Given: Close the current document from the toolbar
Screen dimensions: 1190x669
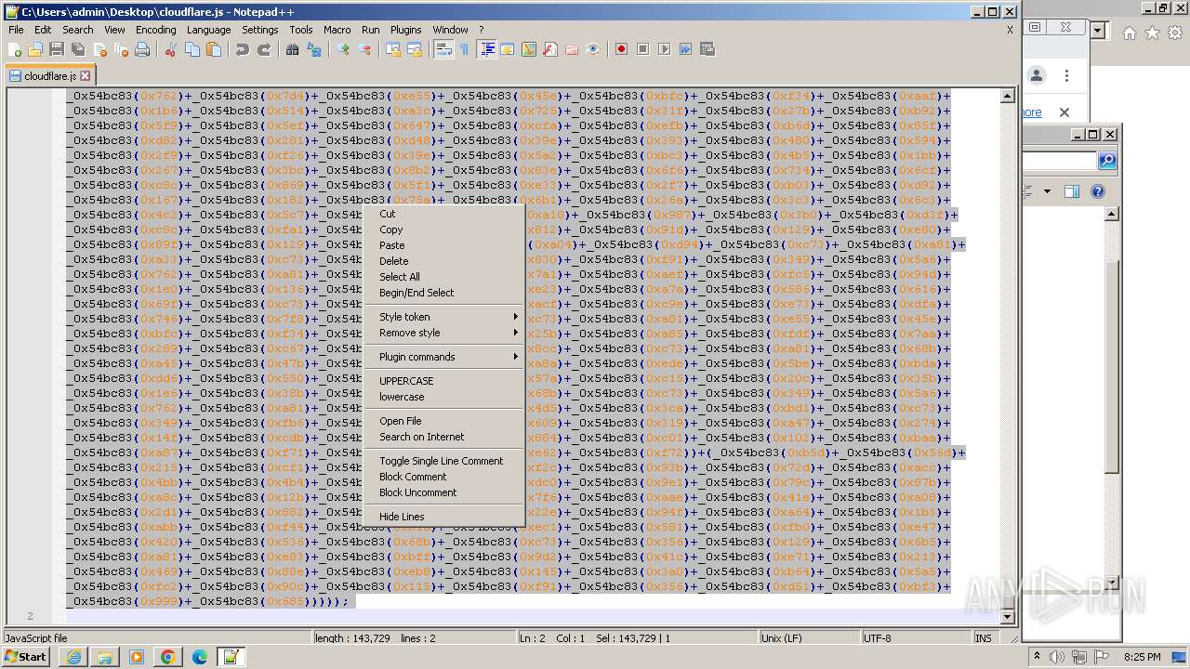Looking at the screenshot, I should 99,49.
